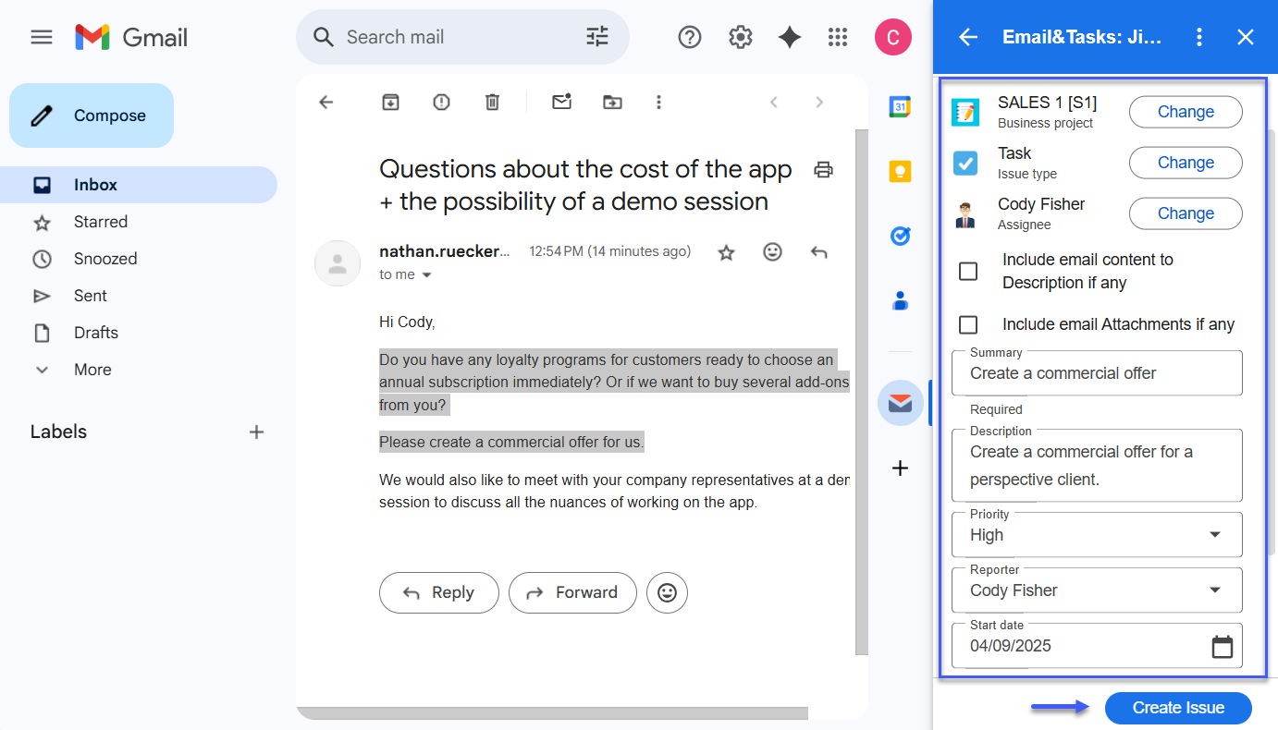Click the Create Issue button
The image size is (1278, 730).
click(1177, 708)
